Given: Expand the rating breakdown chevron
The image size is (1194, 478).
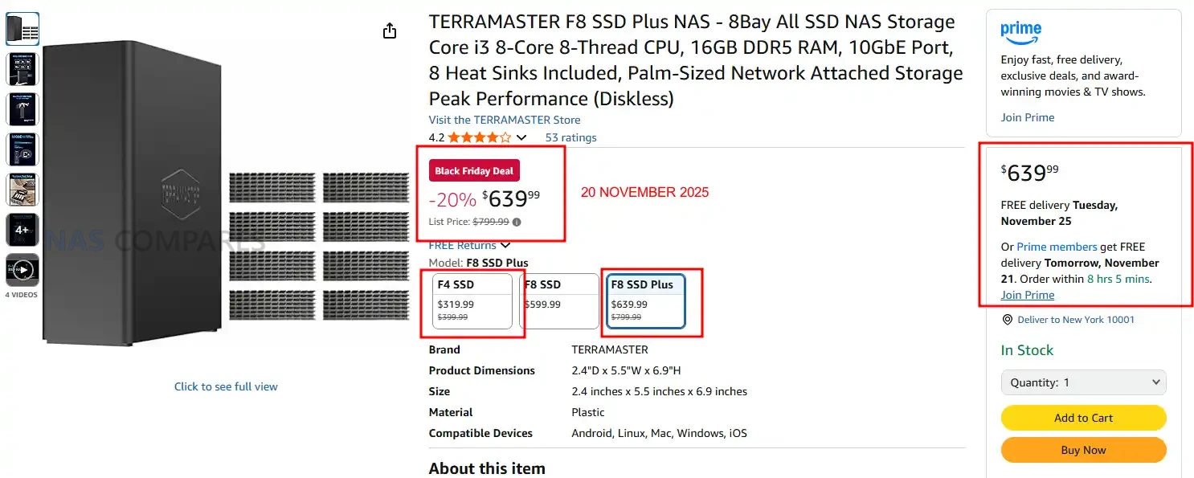Looking at the screenshot, I should (x=521, y=137).
